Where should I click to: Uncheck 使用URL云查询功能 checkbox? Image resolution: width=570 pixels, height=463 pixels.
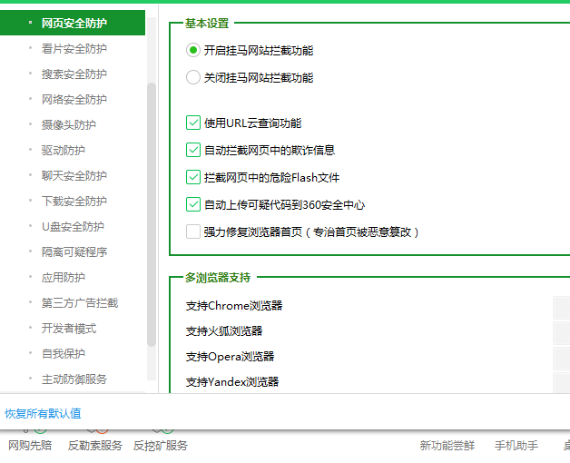pyautogui.click(x=193, y=123)
